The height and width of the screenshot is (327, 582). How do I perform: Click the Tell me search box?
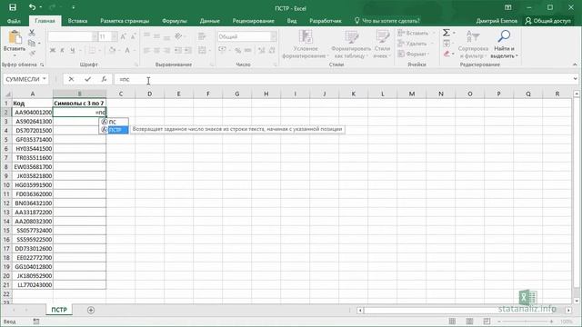coord(386,21)
